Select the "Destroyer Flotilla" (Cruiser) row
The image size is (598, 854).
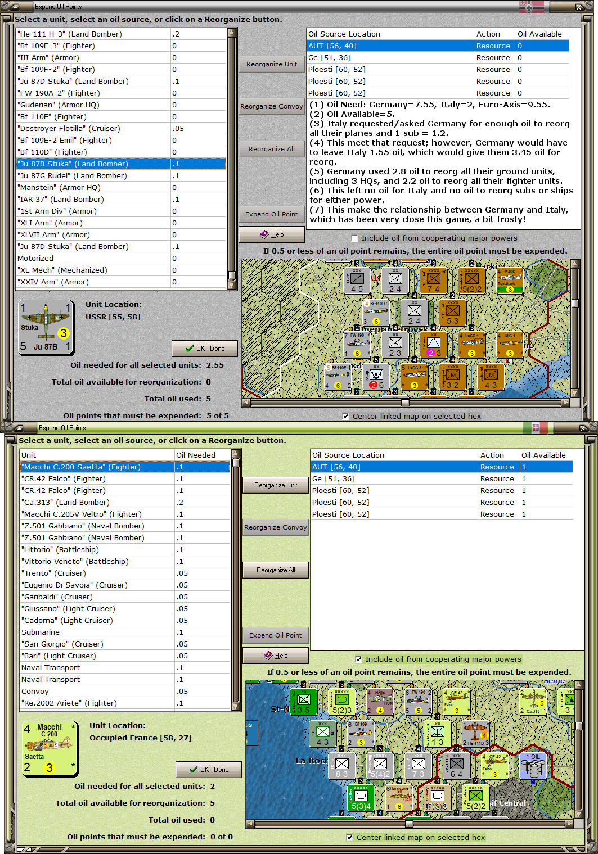point(121,128)
